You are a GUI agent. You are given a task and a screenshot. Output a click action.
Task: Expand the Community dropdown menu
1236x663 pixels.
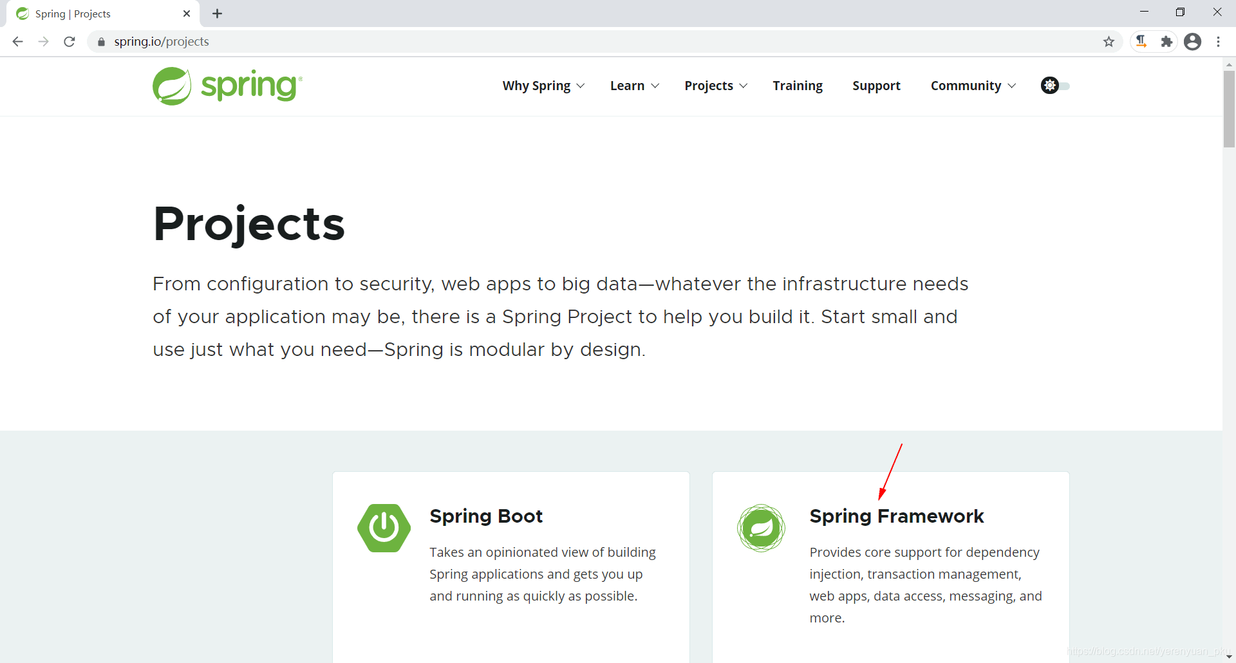pyautogui.click(x=973, y=86)
